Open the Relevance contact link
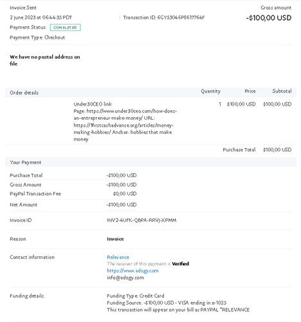301x322 pixels. point(118,257)
